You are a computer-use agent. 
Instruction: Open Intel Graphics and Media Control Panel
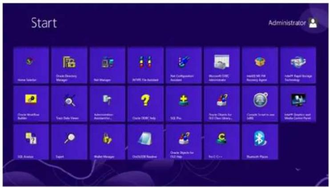click(x=298, y=104)
